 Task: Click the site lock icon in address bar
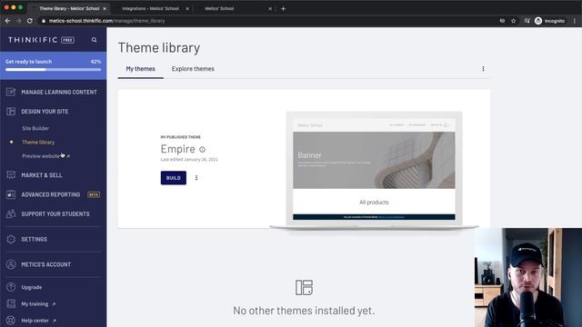(44, 21)
